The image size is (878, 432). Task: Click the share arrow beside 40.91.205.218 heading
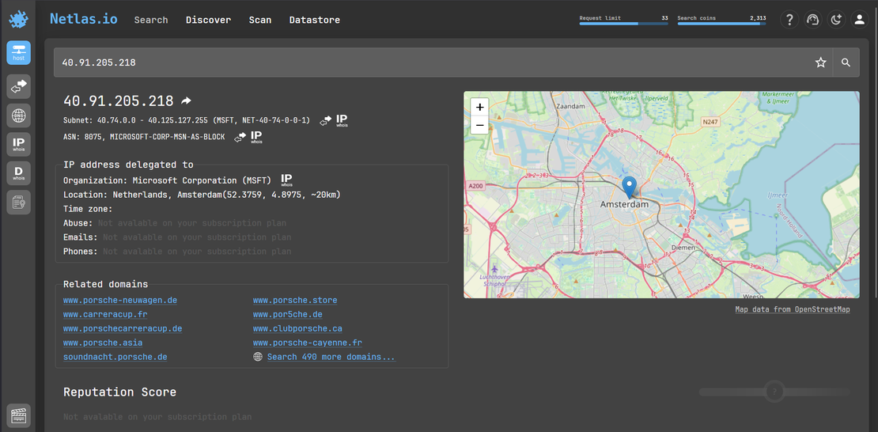[x=186, y=101]
